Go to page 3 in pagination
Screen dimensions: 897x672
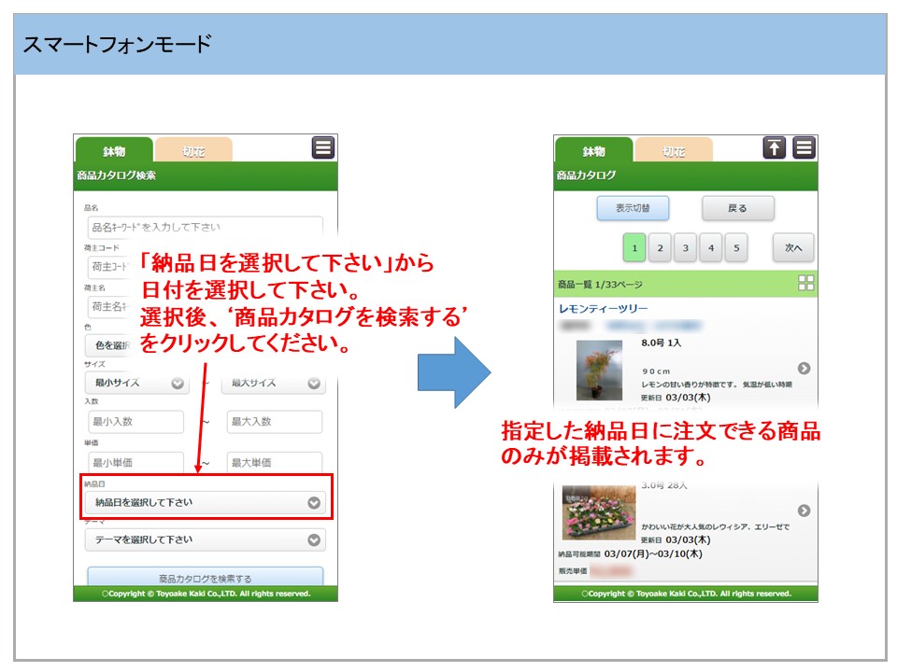[x=685, y=248]
